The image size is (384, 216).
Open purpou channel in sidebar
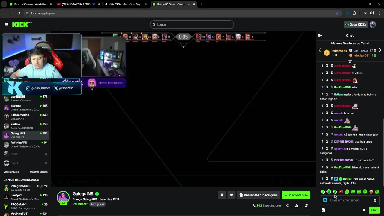(x=25, y=108)
